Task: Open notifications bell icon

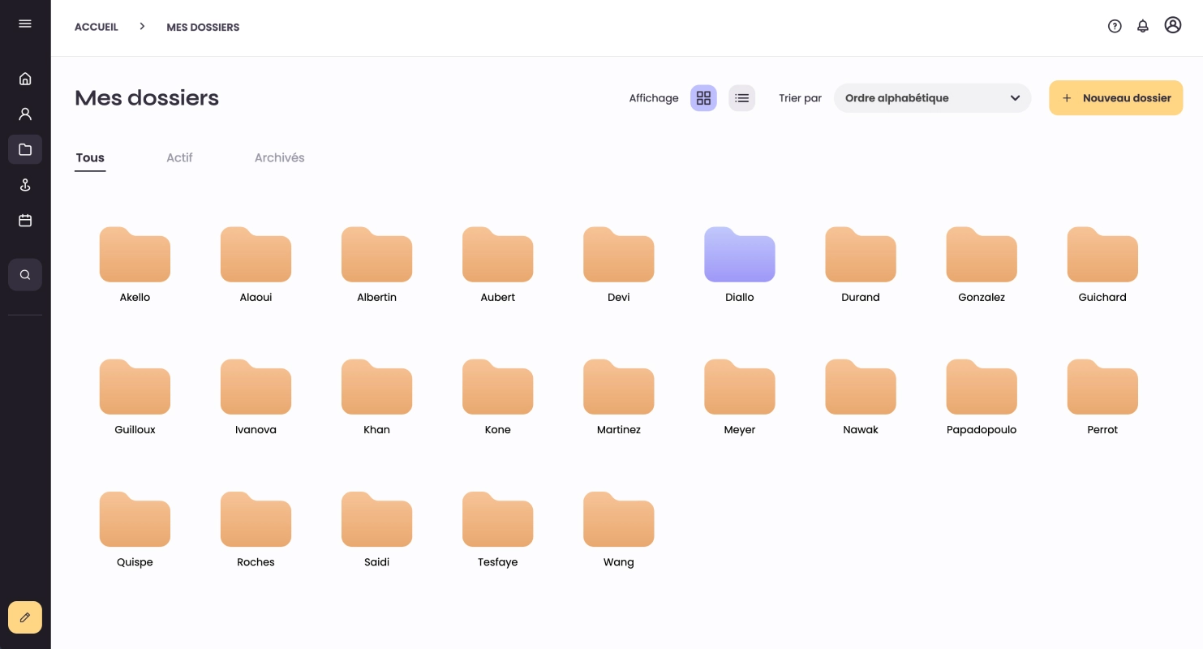Action: (x=1143, y=26)
